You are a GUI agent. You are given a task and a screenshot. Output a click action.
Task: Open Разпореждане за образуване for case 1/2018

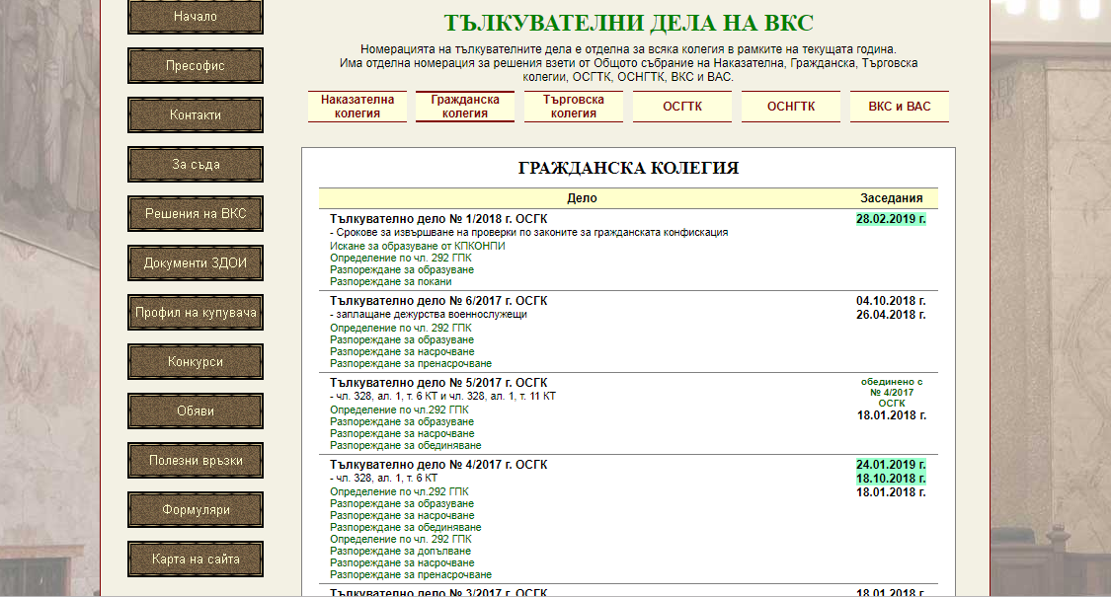(x=402, y=269)
